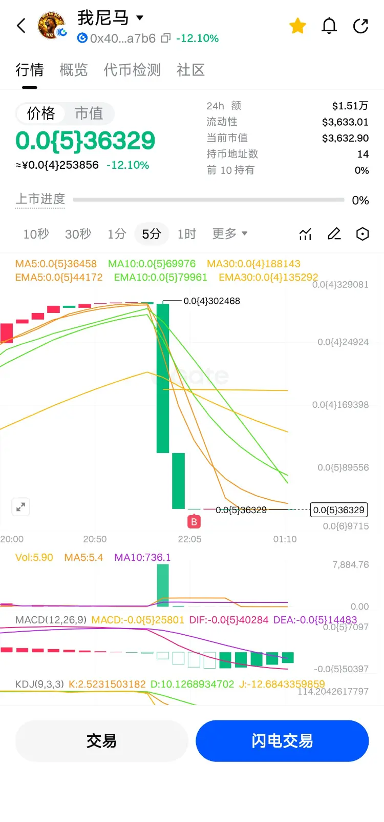Screen dimensions: 384x822
Task: Tap the red B buy marker
Action: tap(194, 522)
